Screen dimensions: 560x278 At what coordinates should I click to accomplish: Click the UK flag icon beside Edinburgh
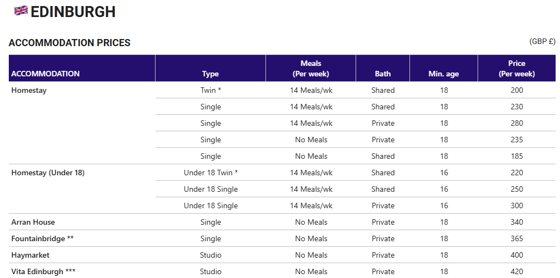(21, 10)
